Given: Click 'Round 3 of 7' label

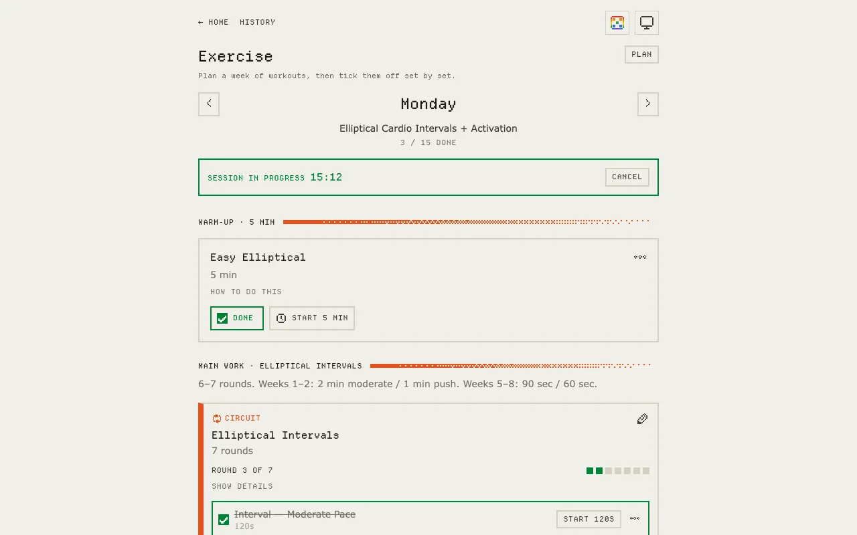Looking at the screenshot, I should 242,471.
